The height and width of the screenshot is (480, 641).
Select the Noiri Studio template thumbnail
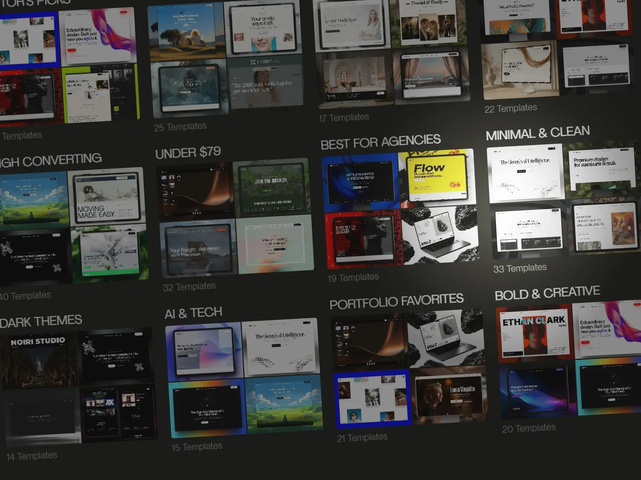38,361
